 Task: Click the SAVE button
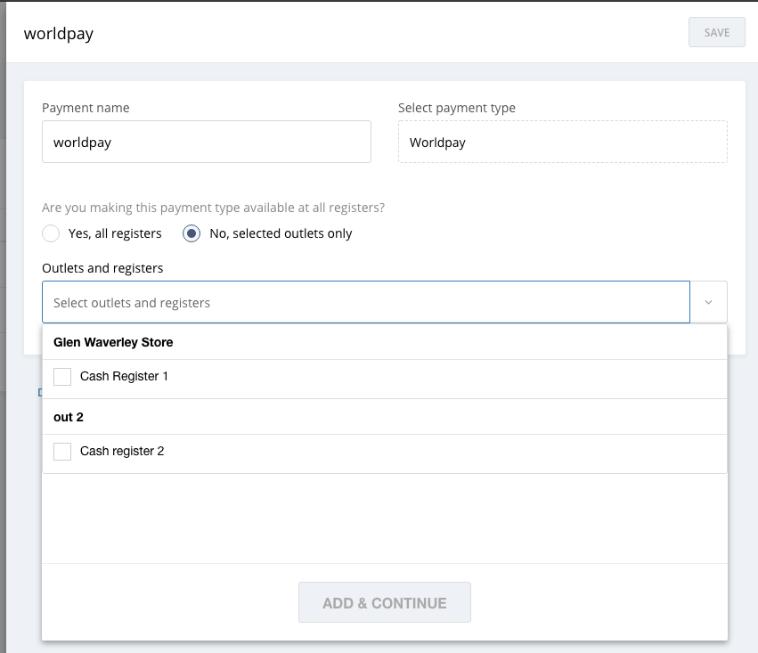click(716, 32)
